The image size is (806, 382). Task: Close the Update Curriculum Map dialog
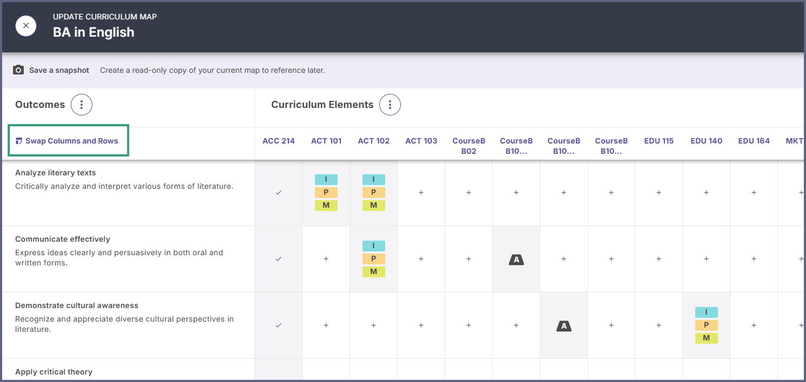26,26
